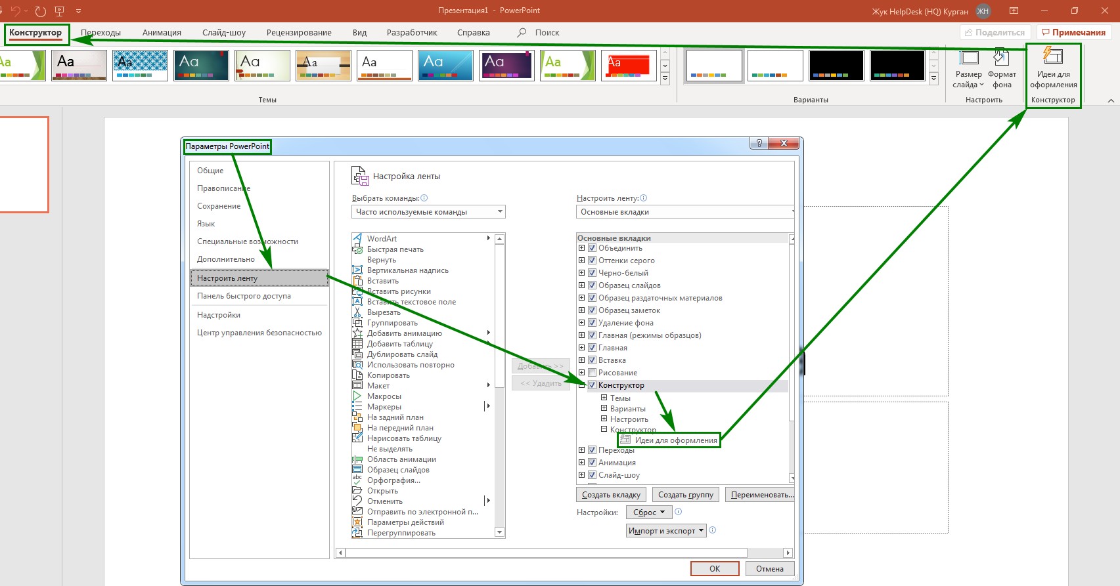This screenshot has height=586, width=1120.
Task: Click OK in PowerPoint options dialog
Action: click(715, 569)
